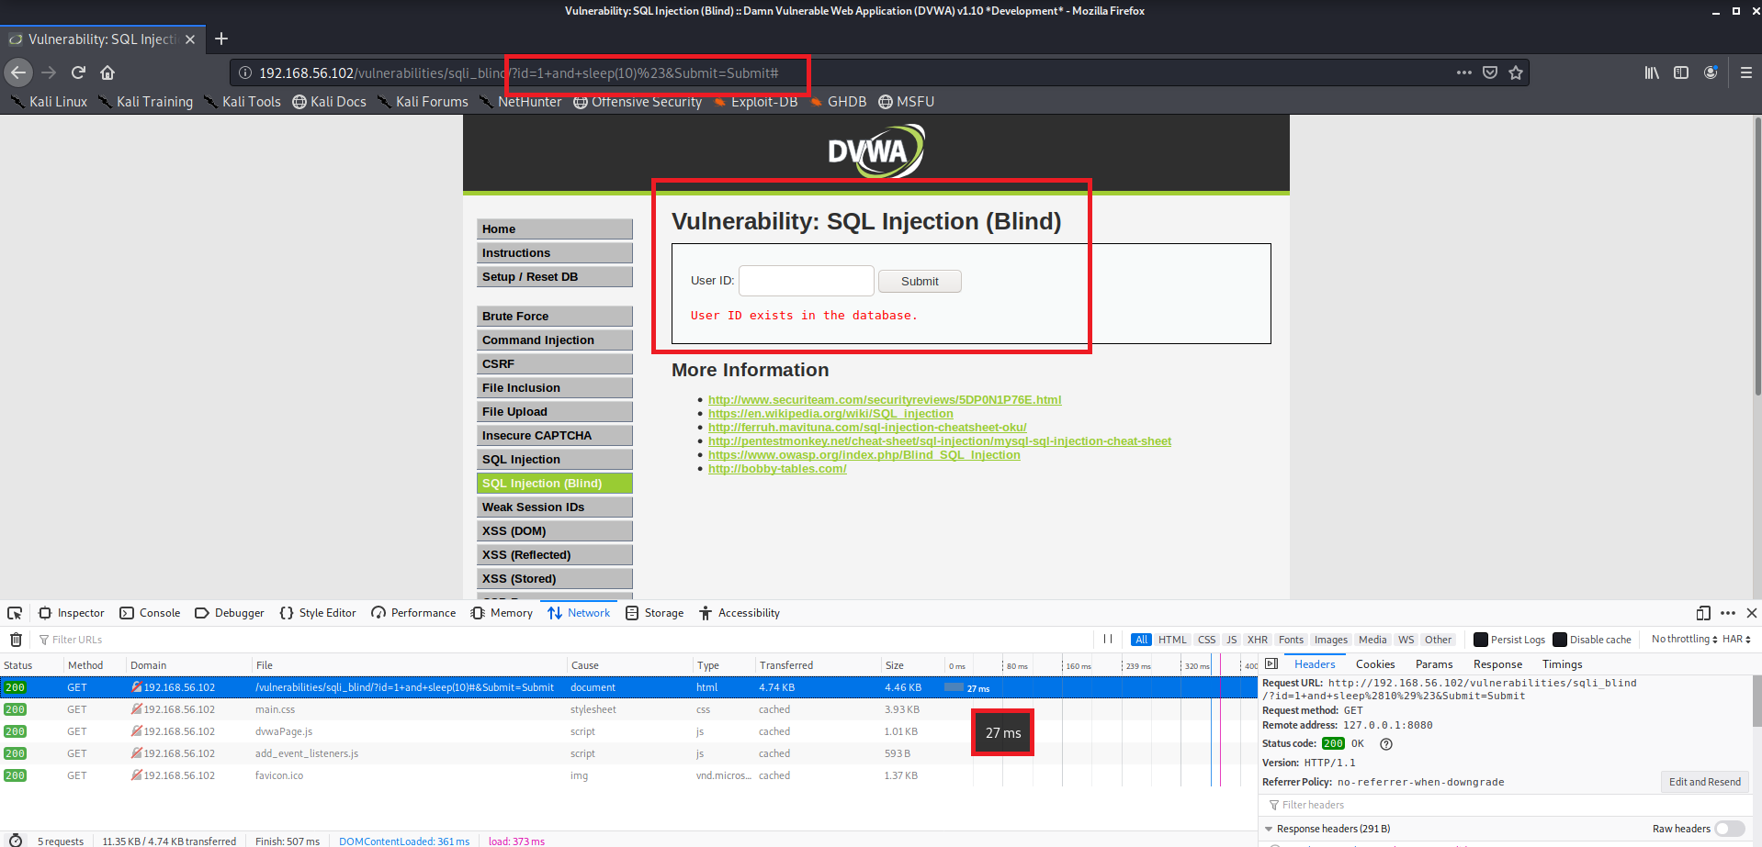Select the add_event_listeners.js request row
Screen dimensions: 1762x847
point(628,753)
